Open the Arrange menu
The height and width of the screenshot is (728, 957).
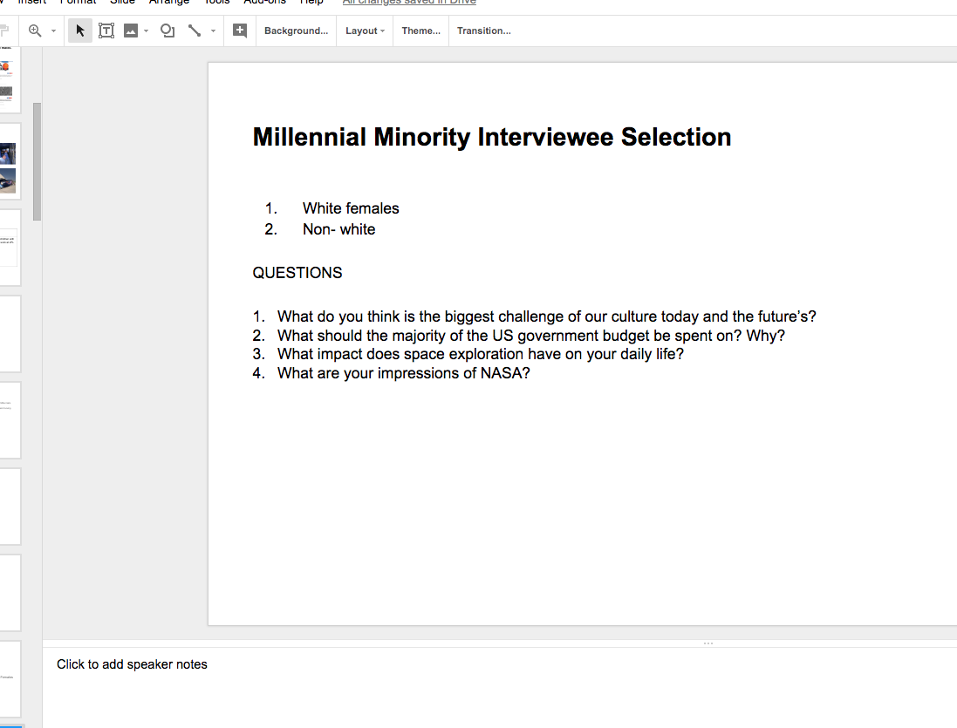coord(169,2)
